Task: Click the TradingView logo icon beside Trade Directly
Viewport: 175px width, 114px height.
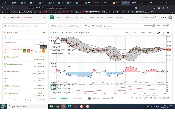Action: pyautogui.click(x=89, y=98)
